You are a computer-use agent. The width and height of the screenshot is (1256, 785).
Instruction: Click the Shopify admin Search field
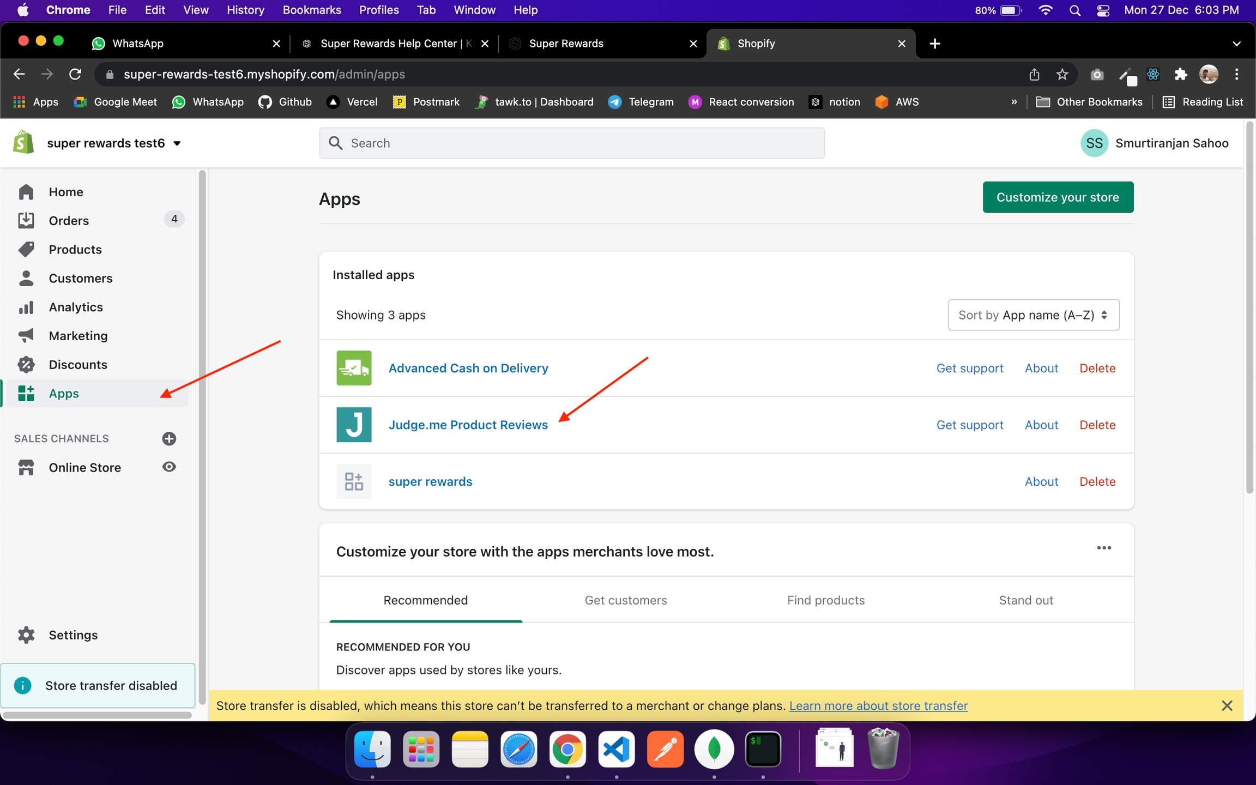[x=571, y=143]
